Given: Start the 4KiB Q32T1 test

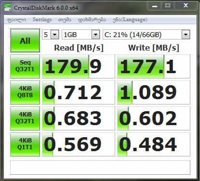Looking at the screenshot, I should pyautogui.click(x=25, y=118).
